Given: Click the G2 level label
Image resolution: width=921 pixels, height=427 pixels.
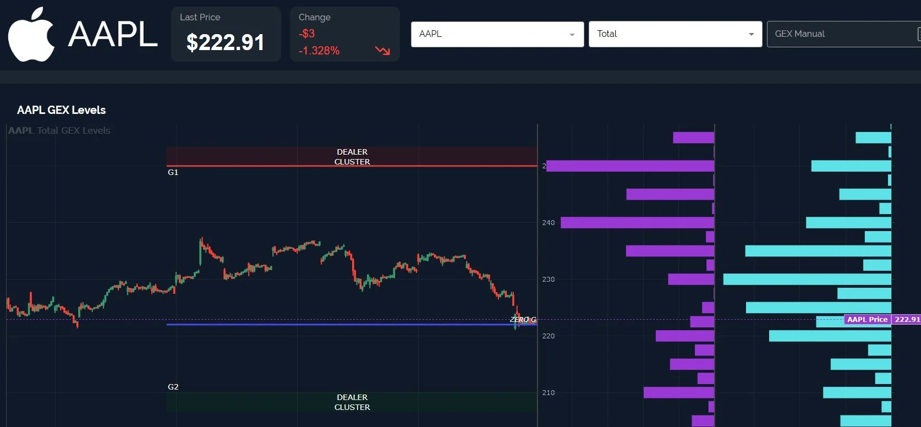Looking at the screenshot, I should pos(173,387).
